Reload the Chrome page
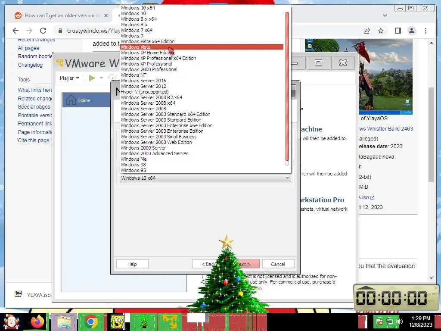This screenshot has height=331, width=441. pyautogui.click(x=43, y=31)
